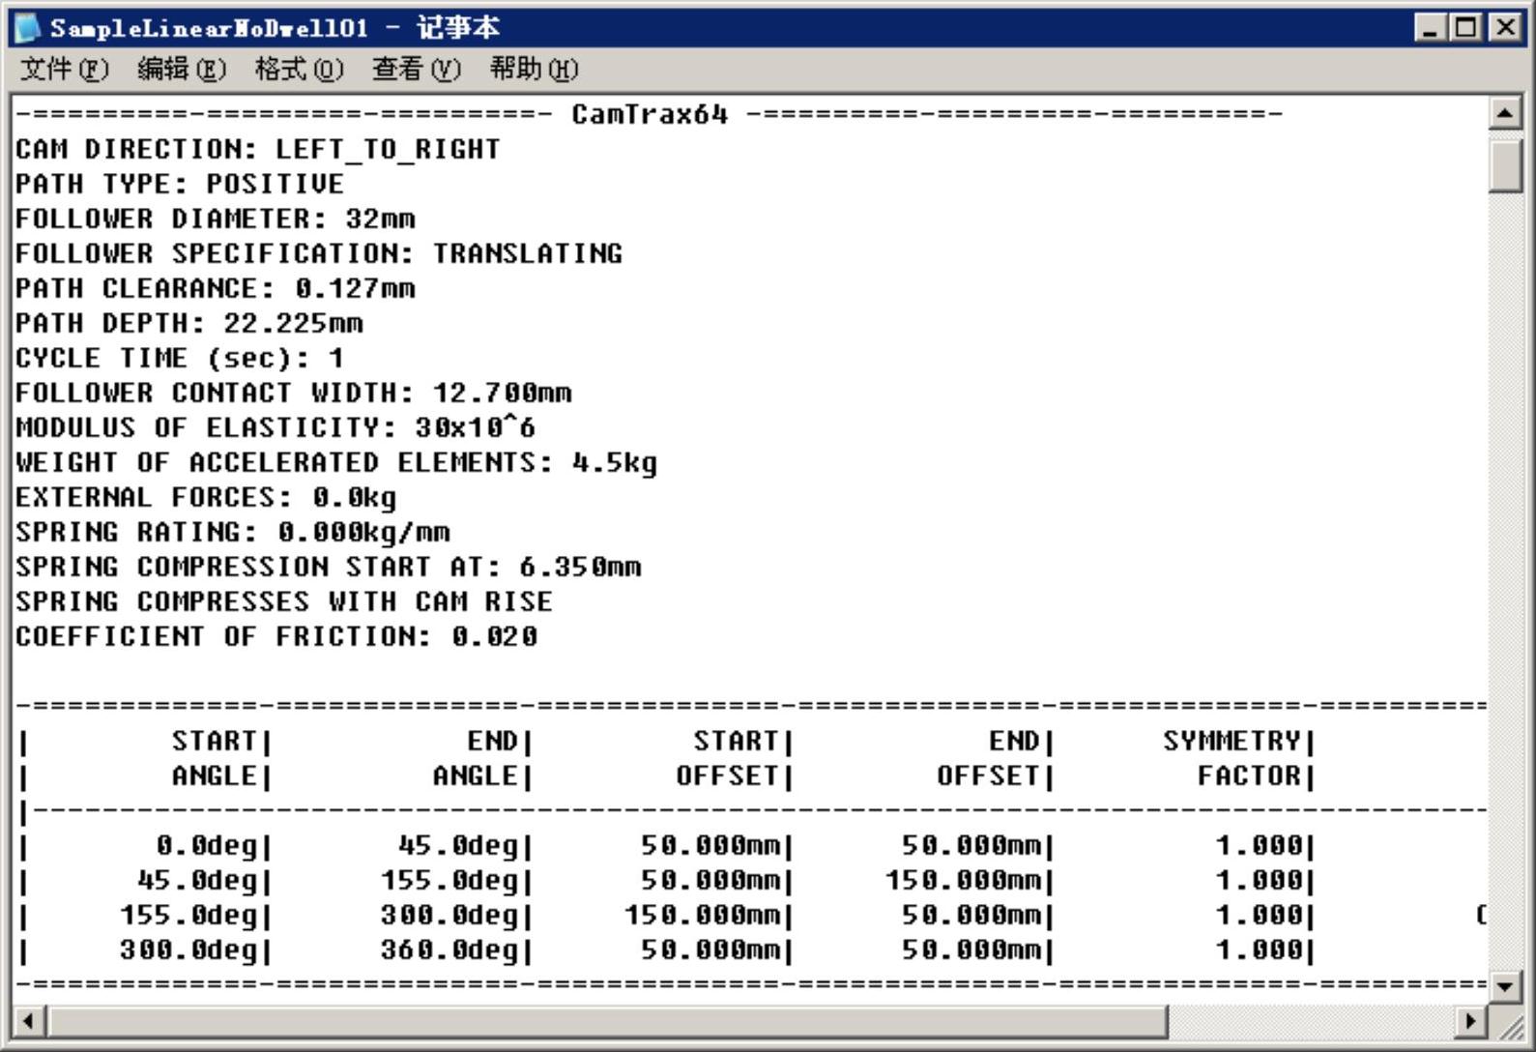Click the weight value 4.5kg

[614, 463]
